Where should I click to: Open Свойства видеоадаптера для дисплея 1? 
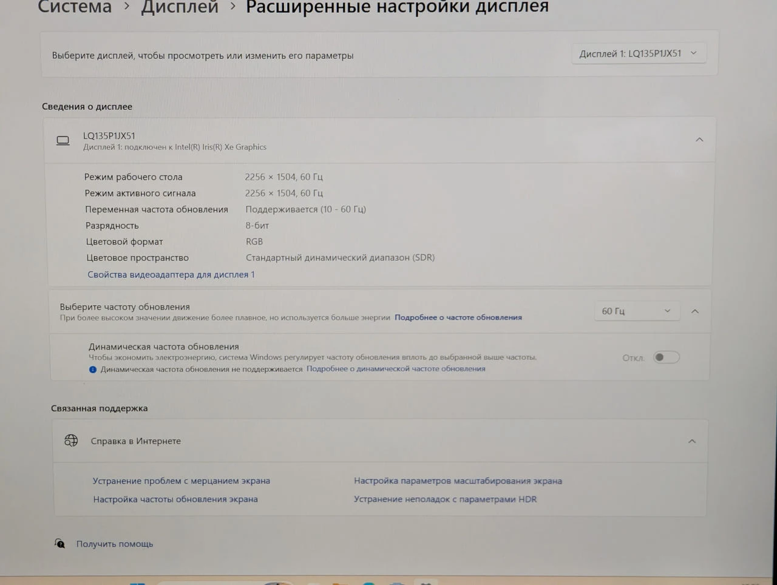point(171,274)
